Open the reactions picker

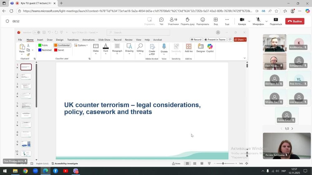click(202, 21)
